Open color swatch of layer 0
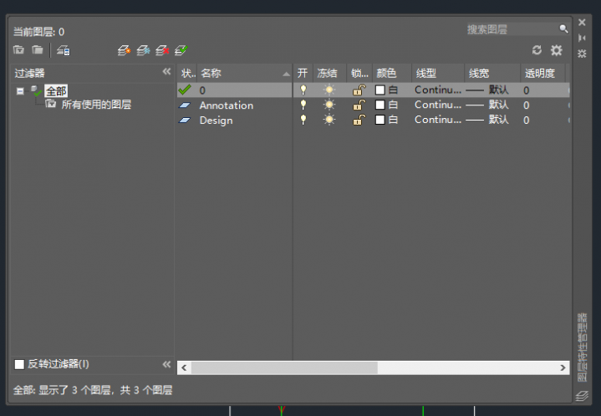 379,90
